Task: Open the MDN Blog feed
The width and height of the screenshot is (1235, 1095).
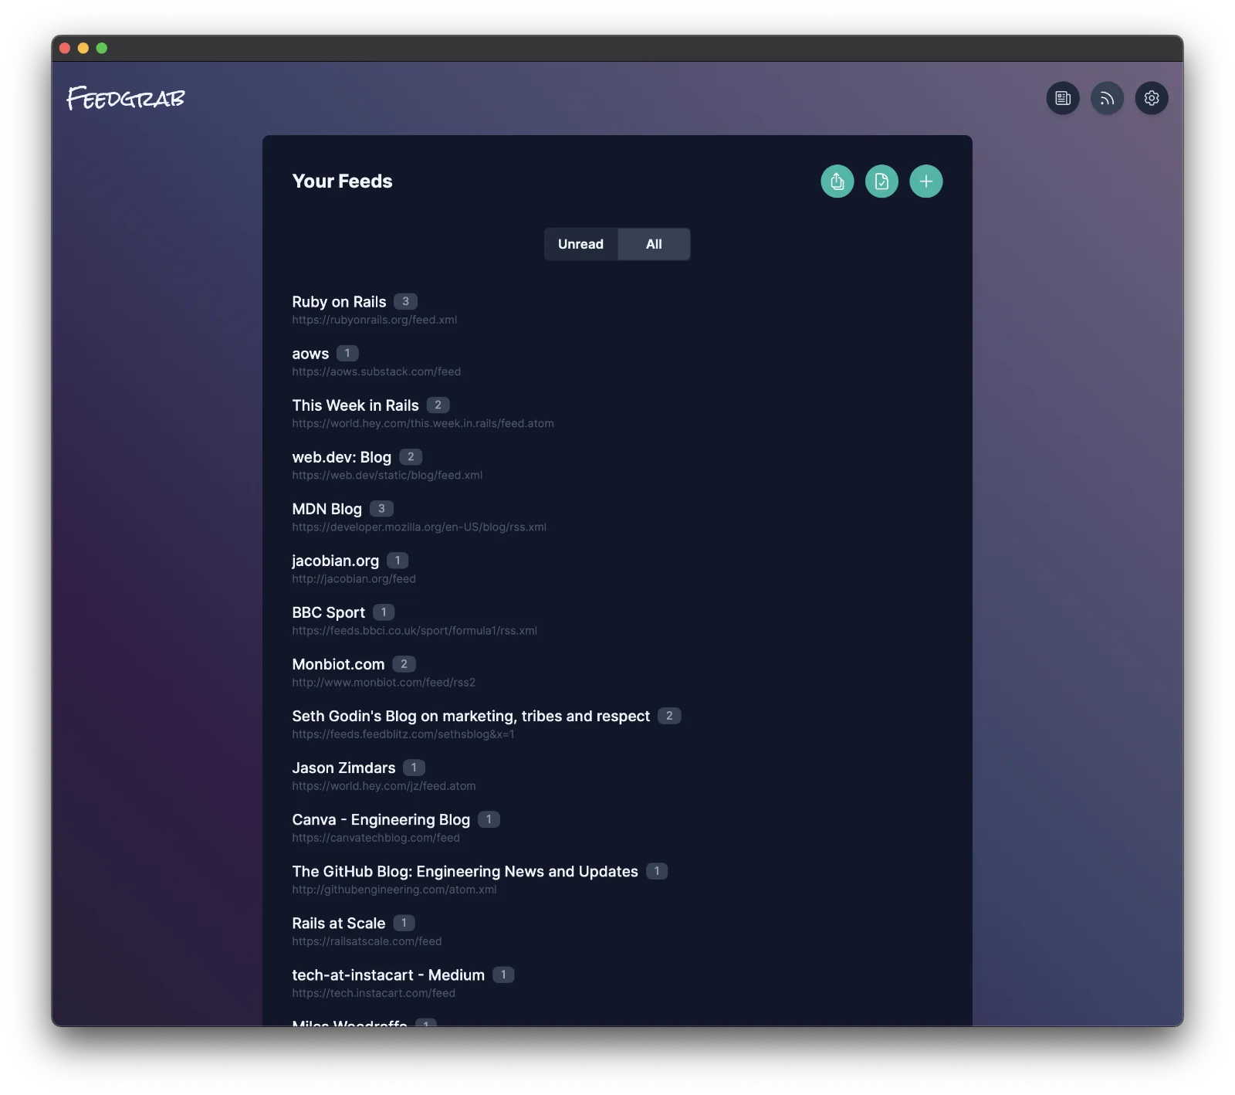Action: point(327,509)
